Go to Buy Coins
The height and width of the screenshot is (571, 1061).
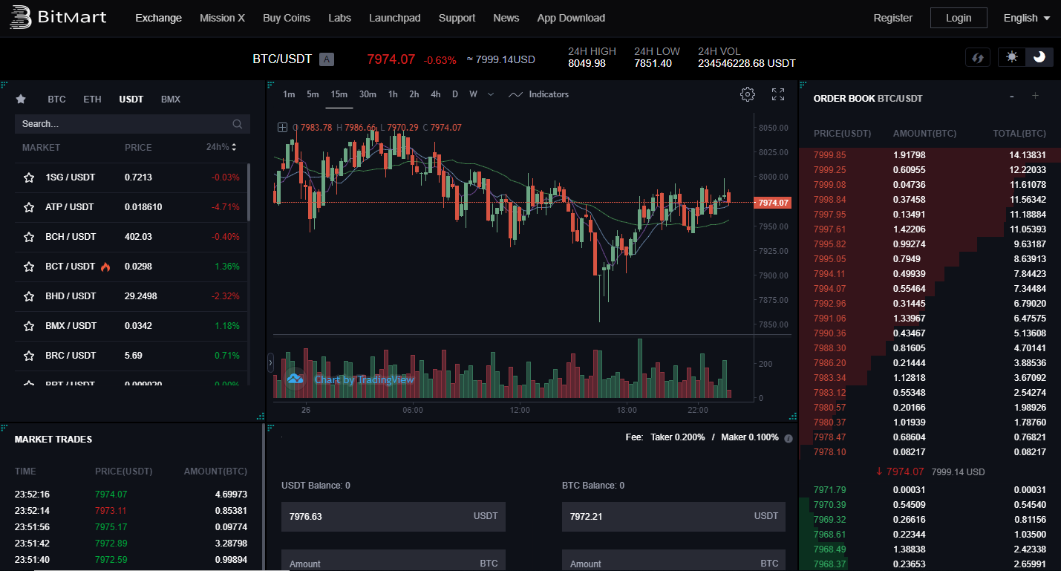coord(287,18)
